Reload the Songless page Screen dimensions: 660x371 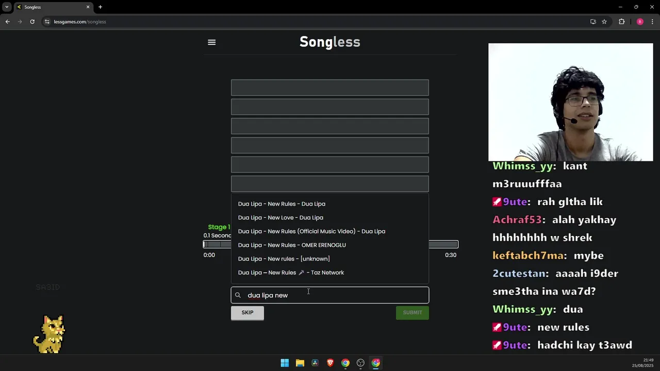(x=32, y=22)
